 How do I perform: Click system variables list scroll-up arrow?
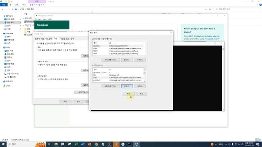[145, 69]
